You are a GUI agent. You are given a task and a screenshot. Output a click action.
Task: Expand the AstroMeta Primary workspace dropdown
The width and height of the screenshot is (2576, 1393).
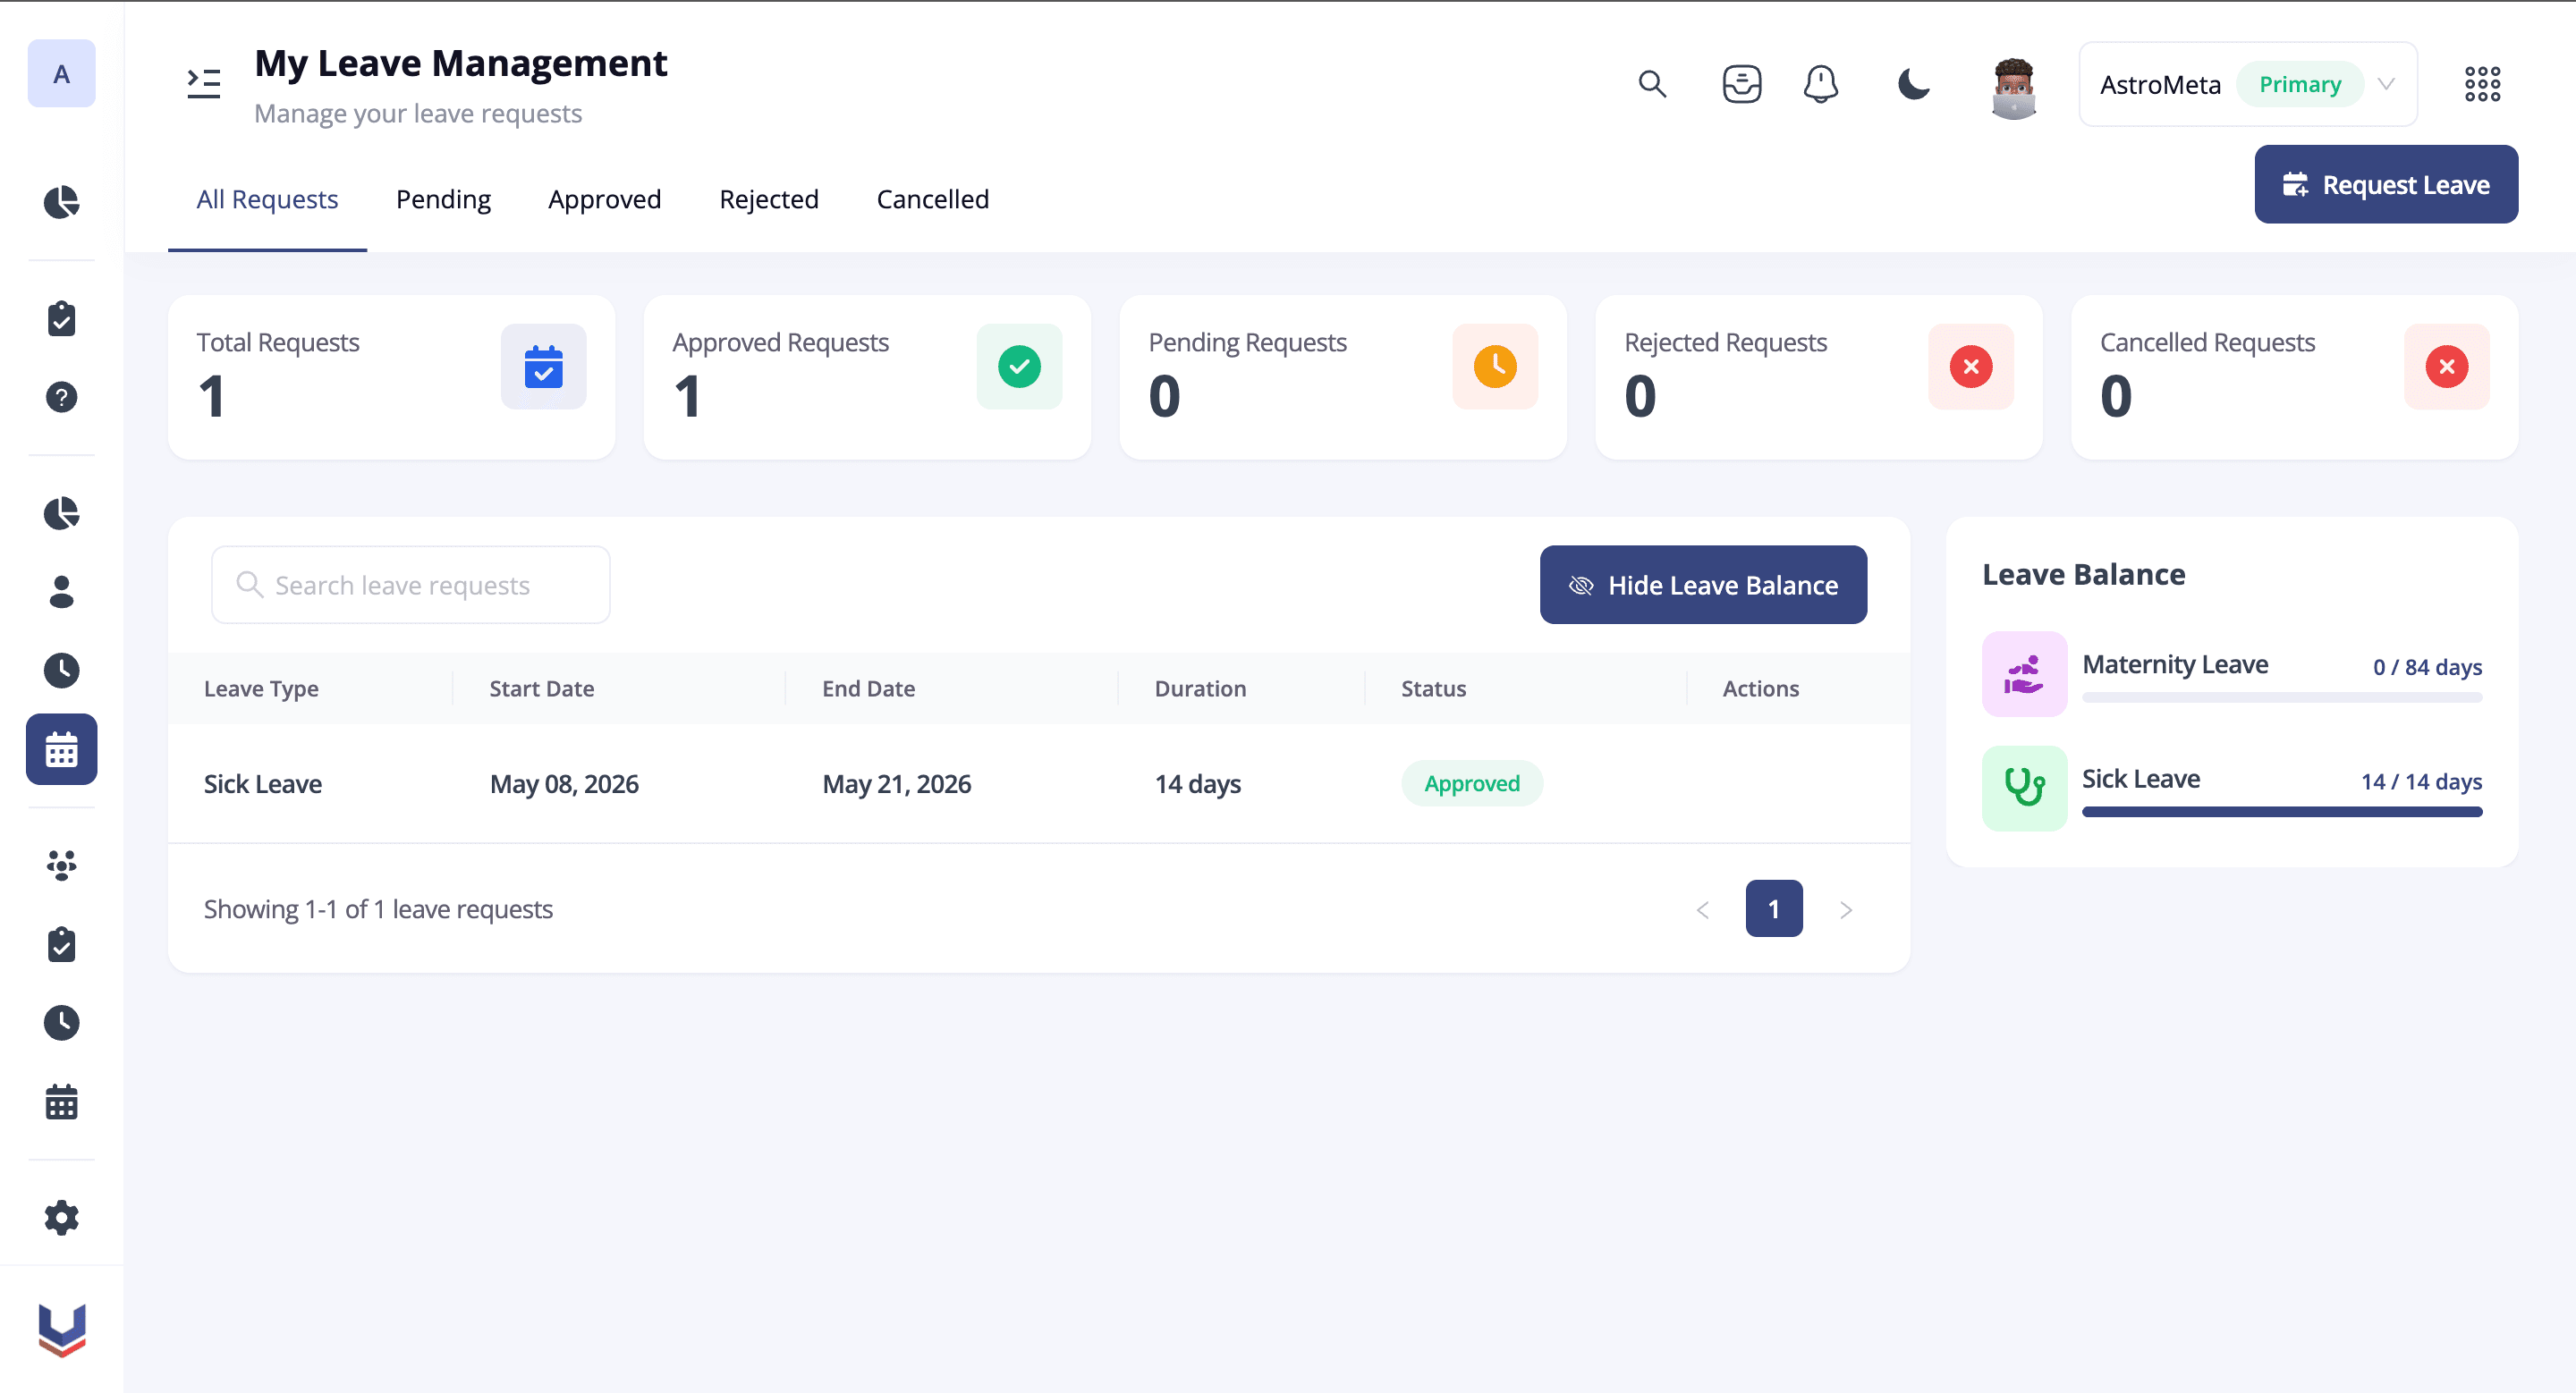(2248, 84)
